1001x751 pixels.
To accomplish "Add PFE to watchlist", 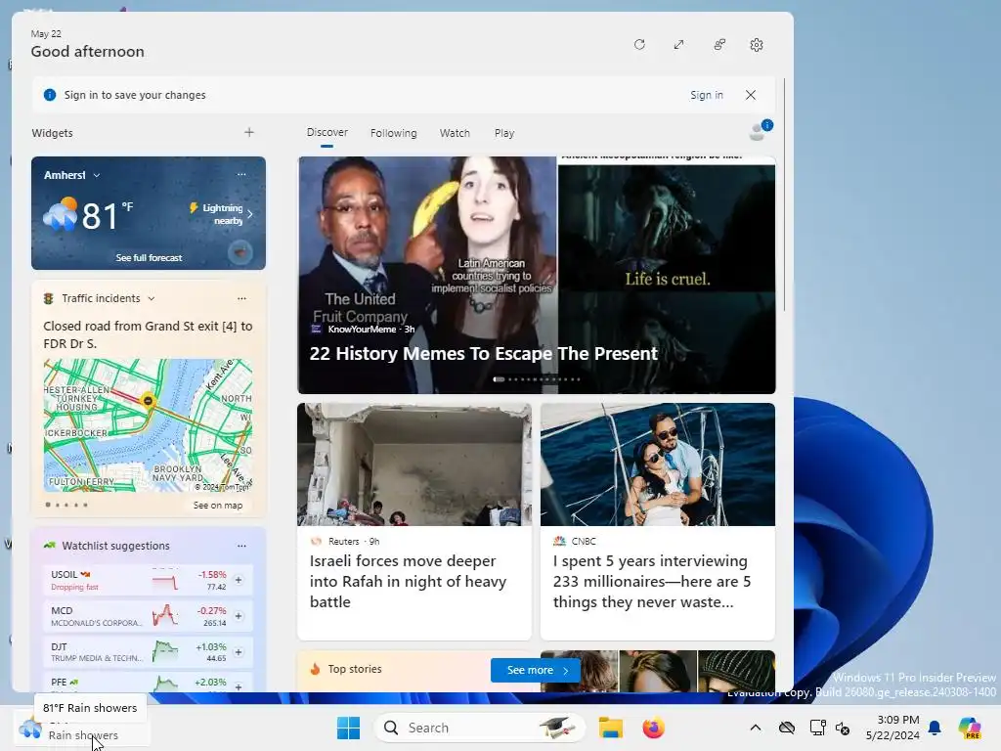I will pos(239,687).
